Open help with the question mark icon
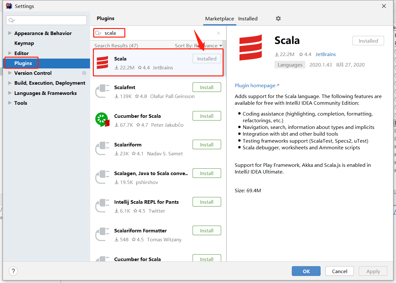396x283 pixels. pos(13,271)
